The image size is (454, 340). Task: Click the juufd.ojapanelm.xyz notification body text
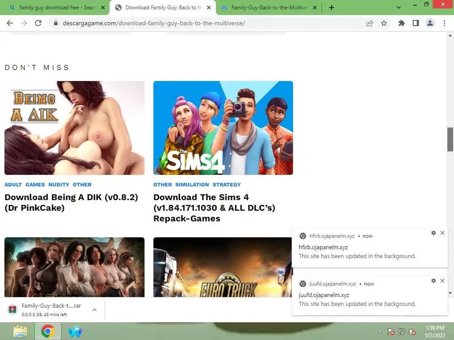[x=357, y=304]
